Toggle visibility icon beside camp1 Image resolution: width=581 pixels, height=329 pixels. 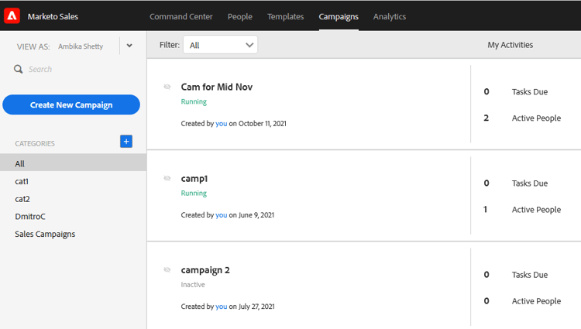167,178
